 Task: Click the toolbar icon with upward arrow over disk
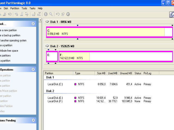pos(34,14)
